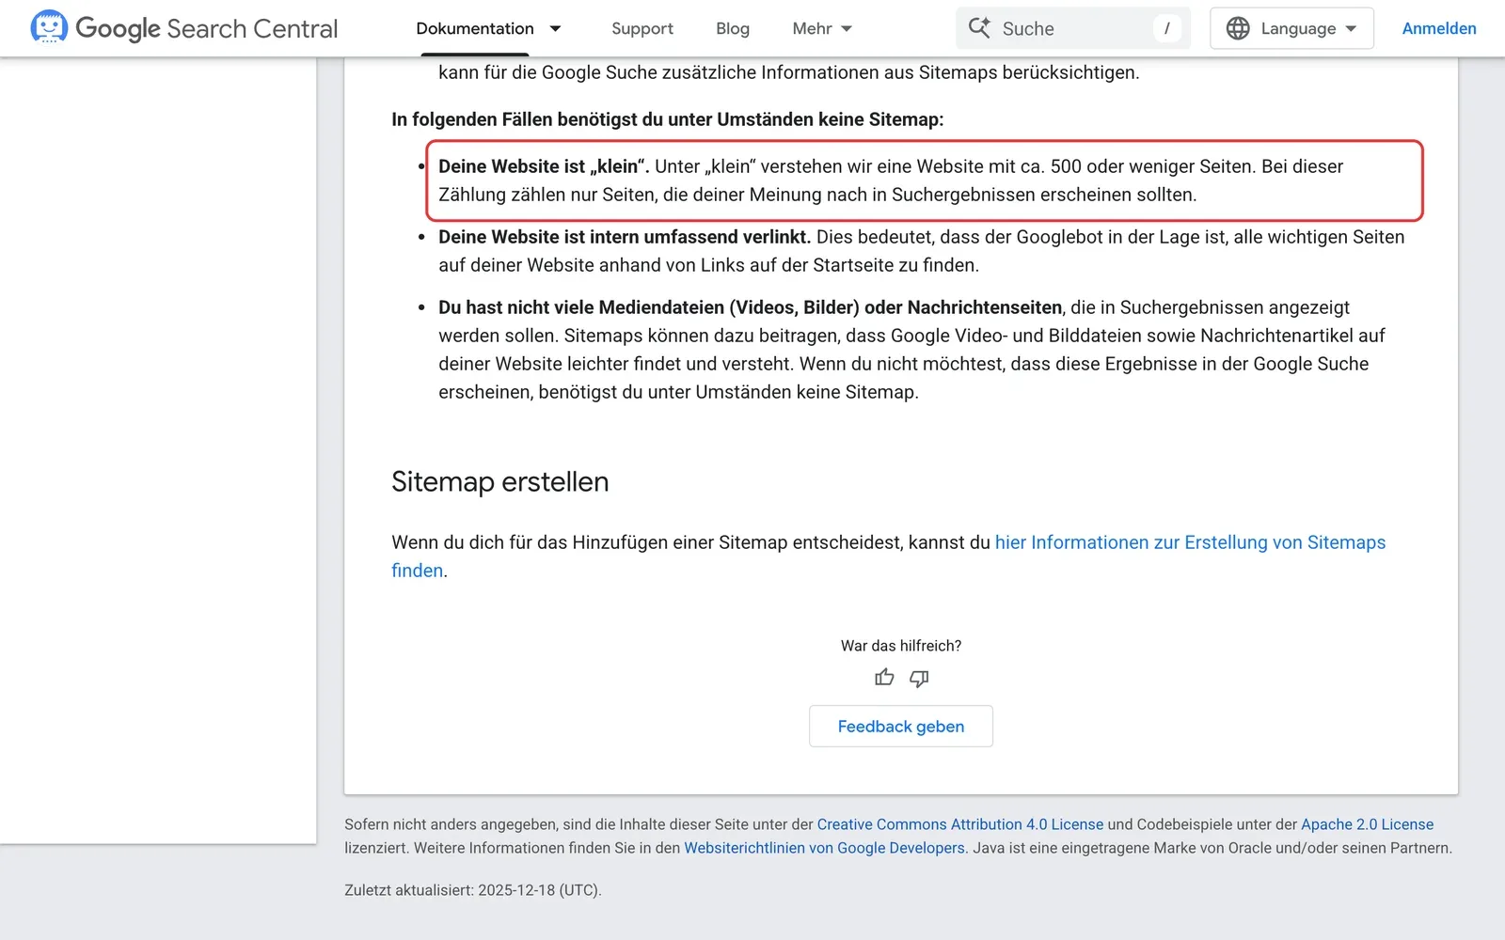Open the Mehr dropdown menu
Screen dimensions: 1505x940
point(822,28)
